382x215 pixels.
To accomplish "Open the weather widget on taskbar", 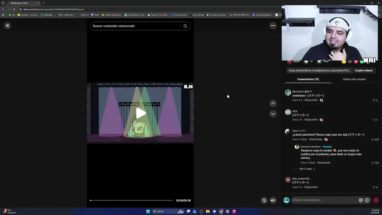I will click(9, 211).
